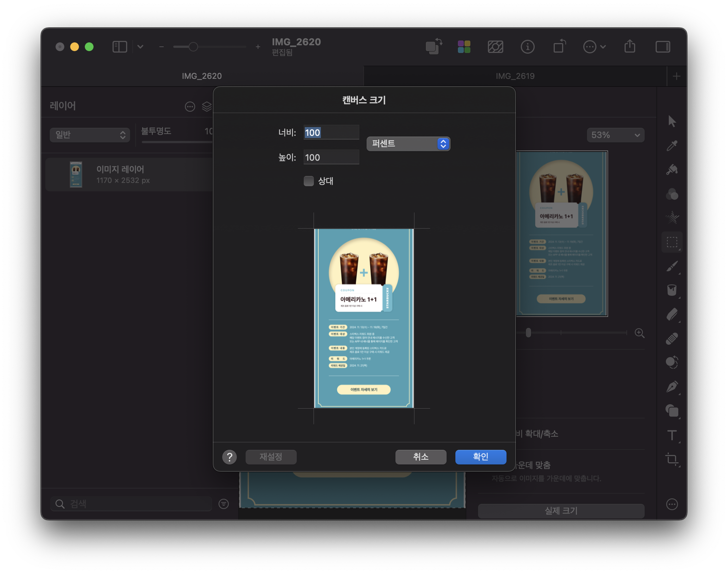Select the Paint brush tool

coord(672,267)
